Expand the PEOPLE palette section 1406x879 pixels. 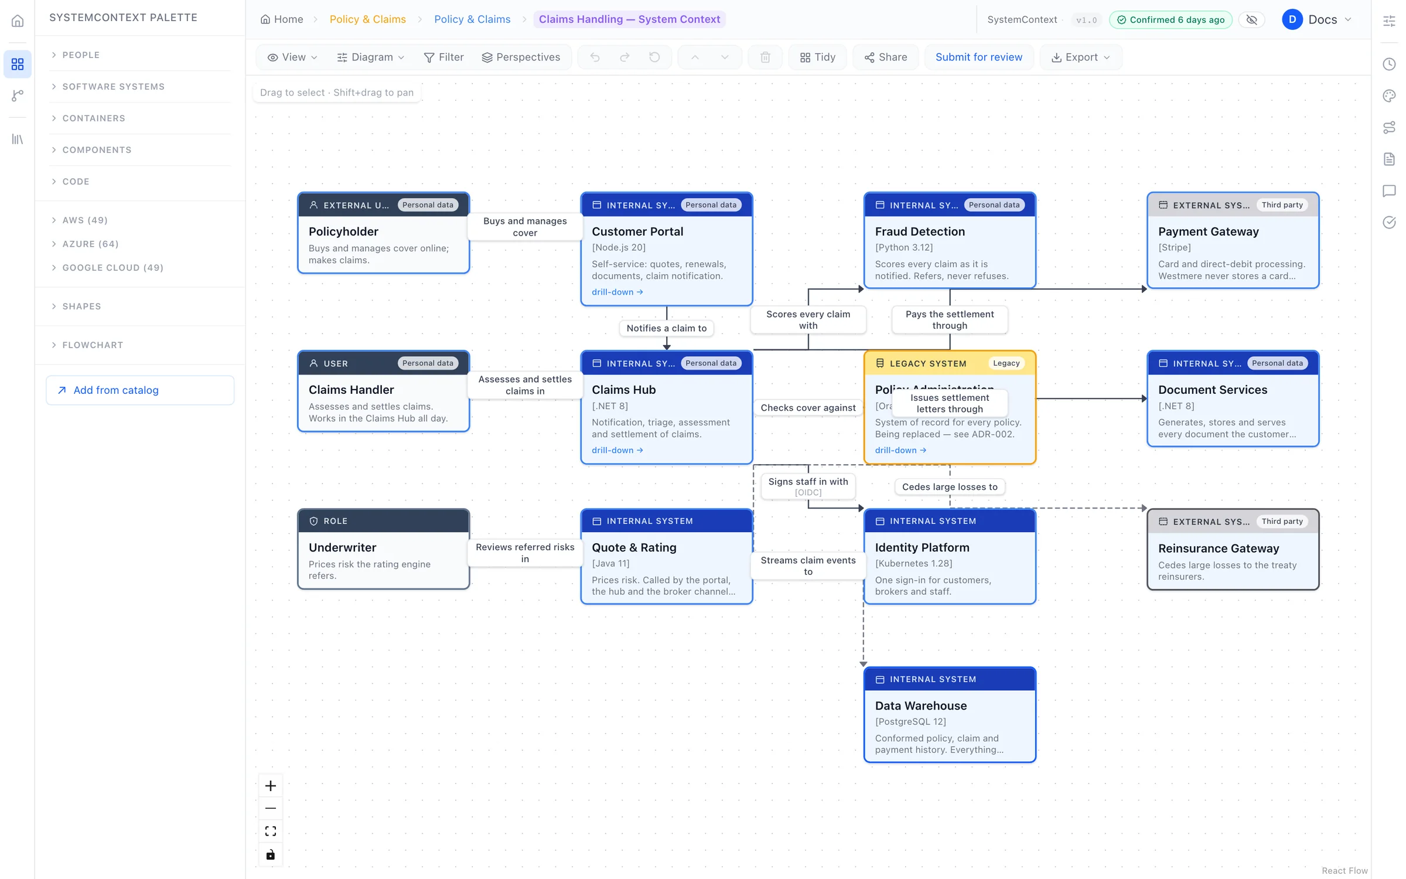point(141,55)
